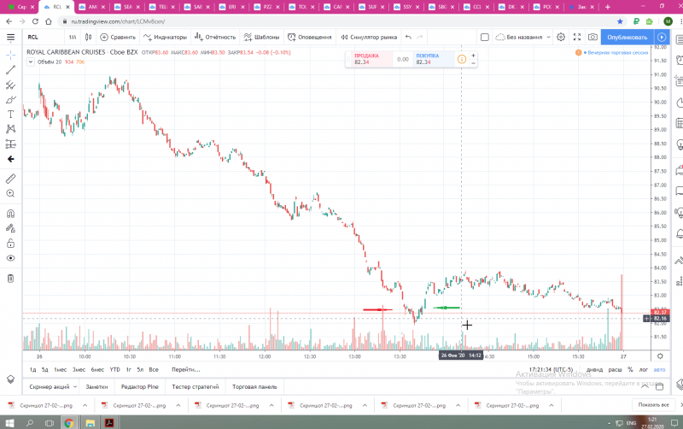The width and height of the screenshot is (683, 429).
Task: Open the Скринер акций dropdown tab
Action: tap(53, 387)
